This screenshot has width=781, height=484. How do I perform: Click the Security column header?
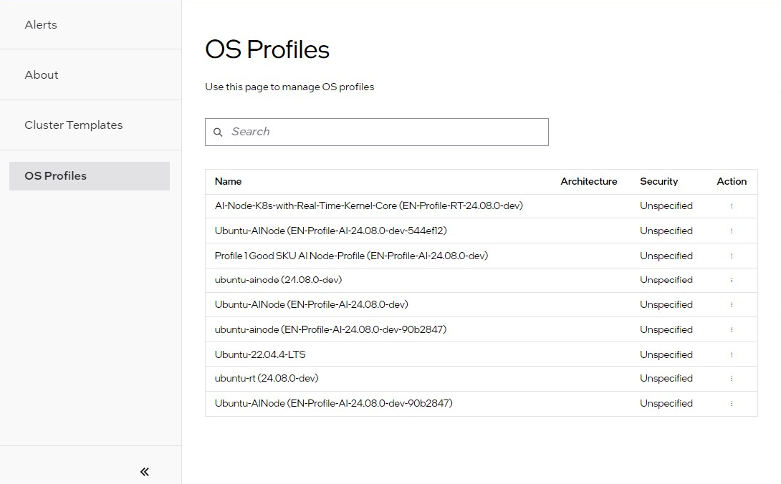pyautogui.click(x=658, y=182)
